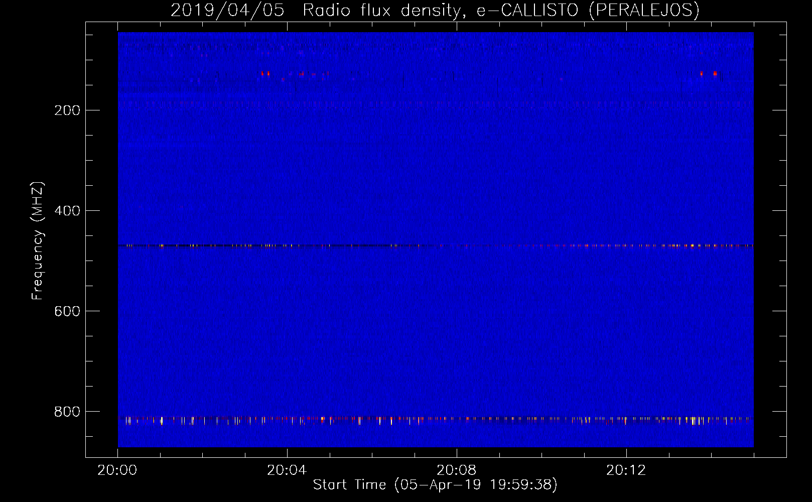The width and height of the screenshot is (812, 502).
Task: Click the plot title mentioning e-CALLISTO (PERALEJOS)
Action: coord(435,11)
